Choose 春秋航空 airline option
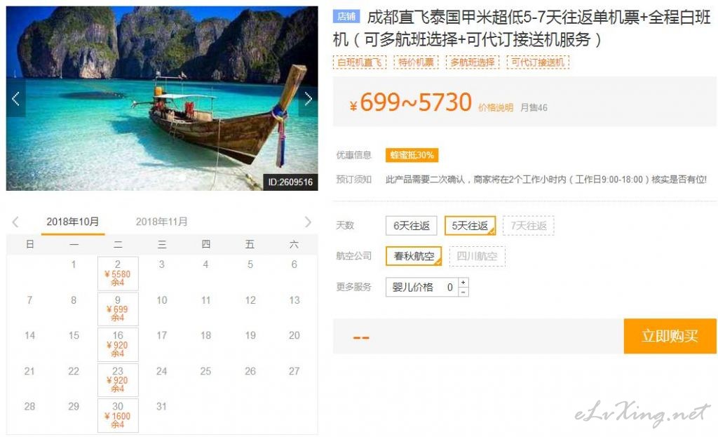The height and width of the screenshot is (437, 718). tap(414, 256)
